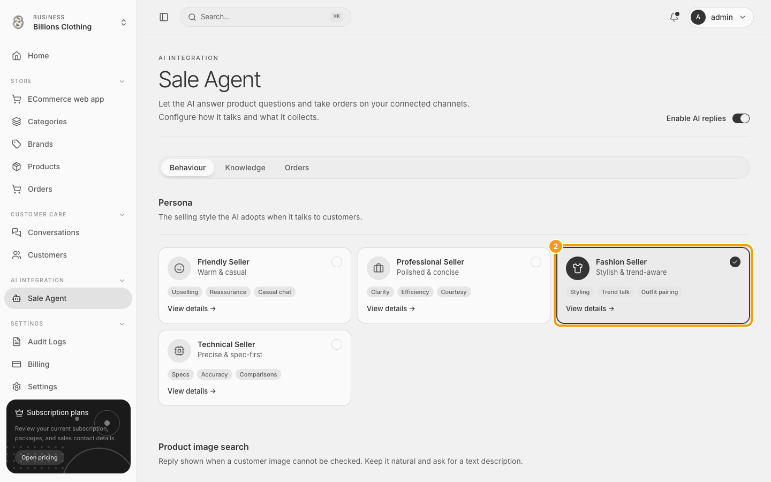
Task: Click the Categories layers icon
Action: tap(17, 122)
